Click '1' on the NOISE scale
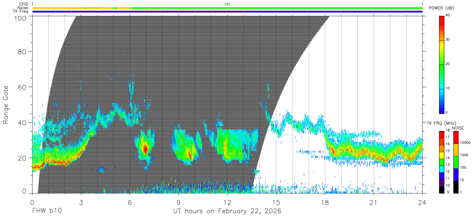Image resolution: width=475 pixels, height=219 pixels. click(461, 192)
